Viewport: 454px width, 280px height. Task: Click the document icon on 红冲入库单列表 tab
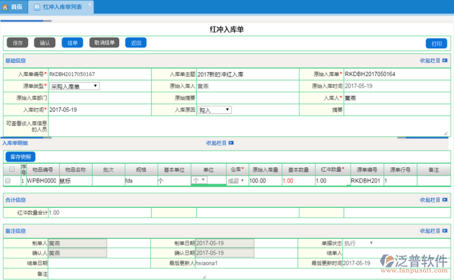(37, 7)
